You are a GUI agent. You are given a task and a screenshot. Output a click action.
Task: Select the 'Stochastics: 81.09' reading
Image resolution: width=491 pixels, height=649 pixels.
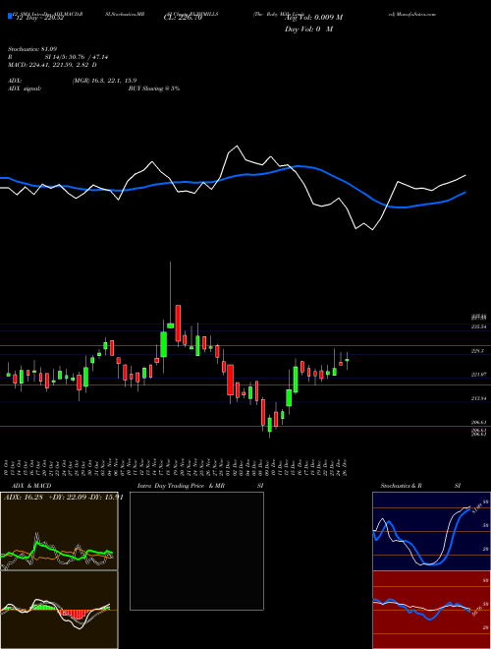pyautogui.click(x=32, y=49)
